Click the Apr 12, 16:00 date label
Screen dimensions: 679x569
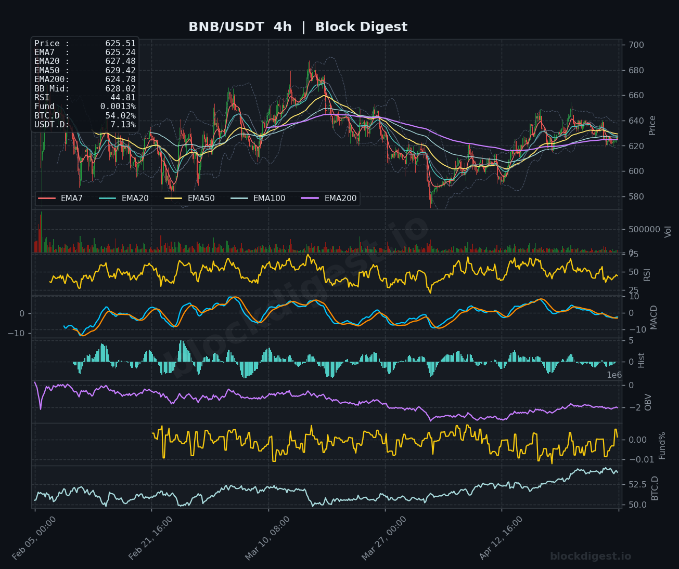[502, 538]
